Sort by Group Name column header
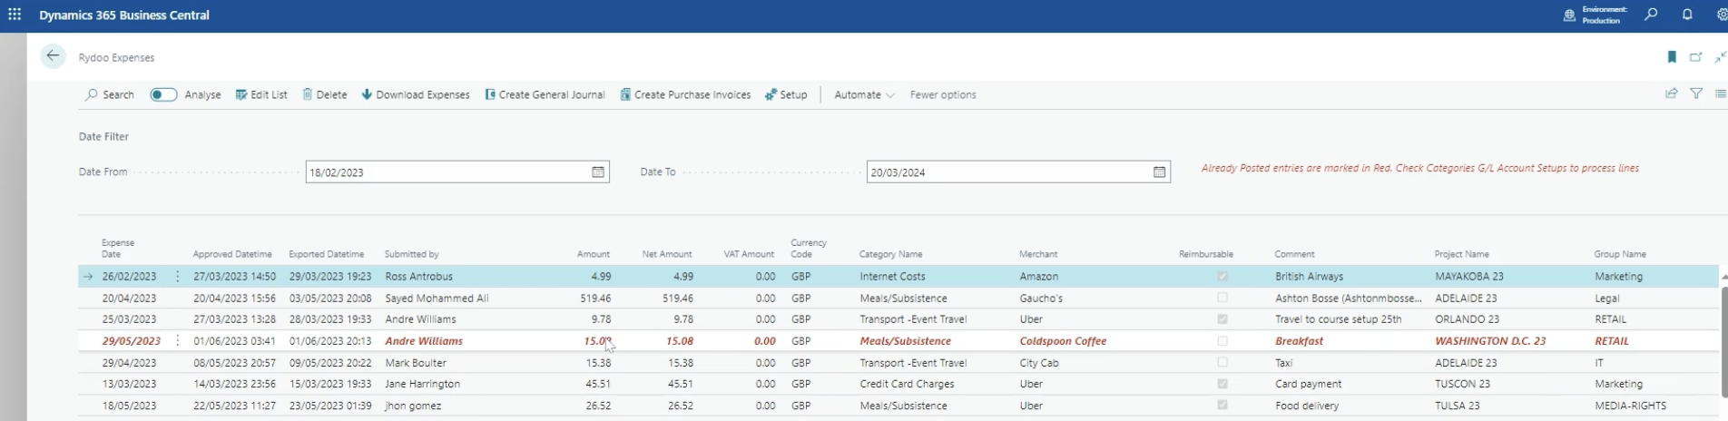The height and width of the screenshot is (421, 1728). pyautogui.click(x=1619, y=254)
